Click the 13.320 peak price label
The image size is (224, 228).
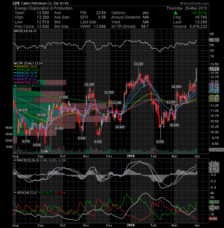(139, 64)
